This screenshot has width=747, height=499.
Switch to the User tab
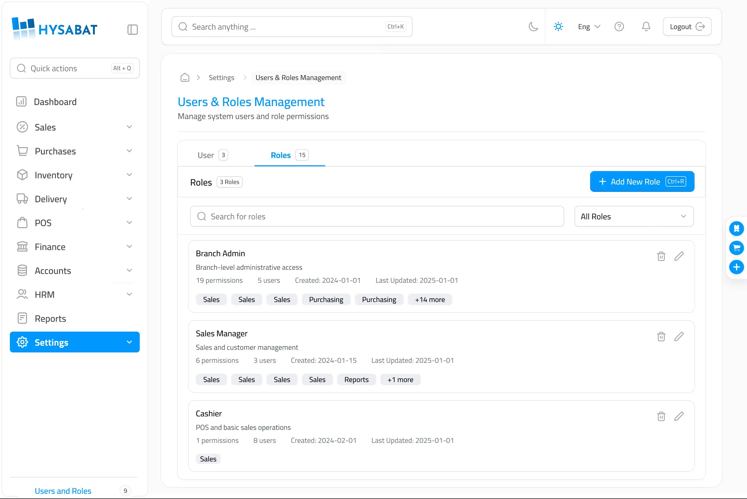pyautogui.click(x=213, y=155)
